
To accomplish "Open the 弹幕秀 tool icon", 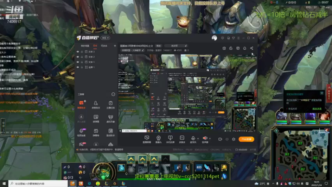I will [x=96, y=133].
